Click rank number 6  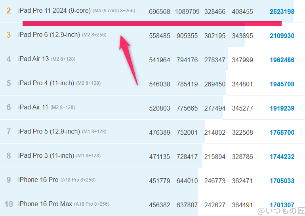coord(9,107)
